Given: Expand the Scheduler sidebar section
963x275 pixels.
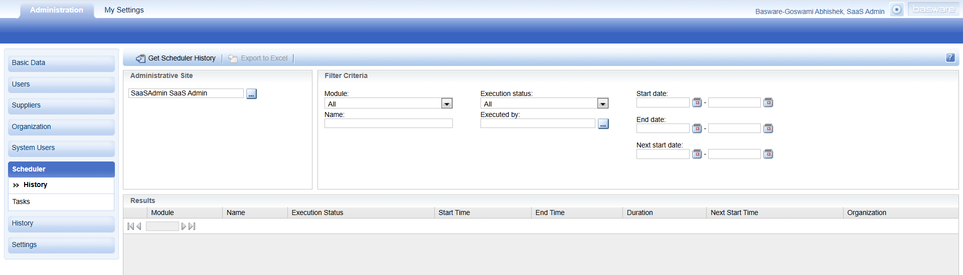Looking at the screenshot, I should click(x=61, y=169).
